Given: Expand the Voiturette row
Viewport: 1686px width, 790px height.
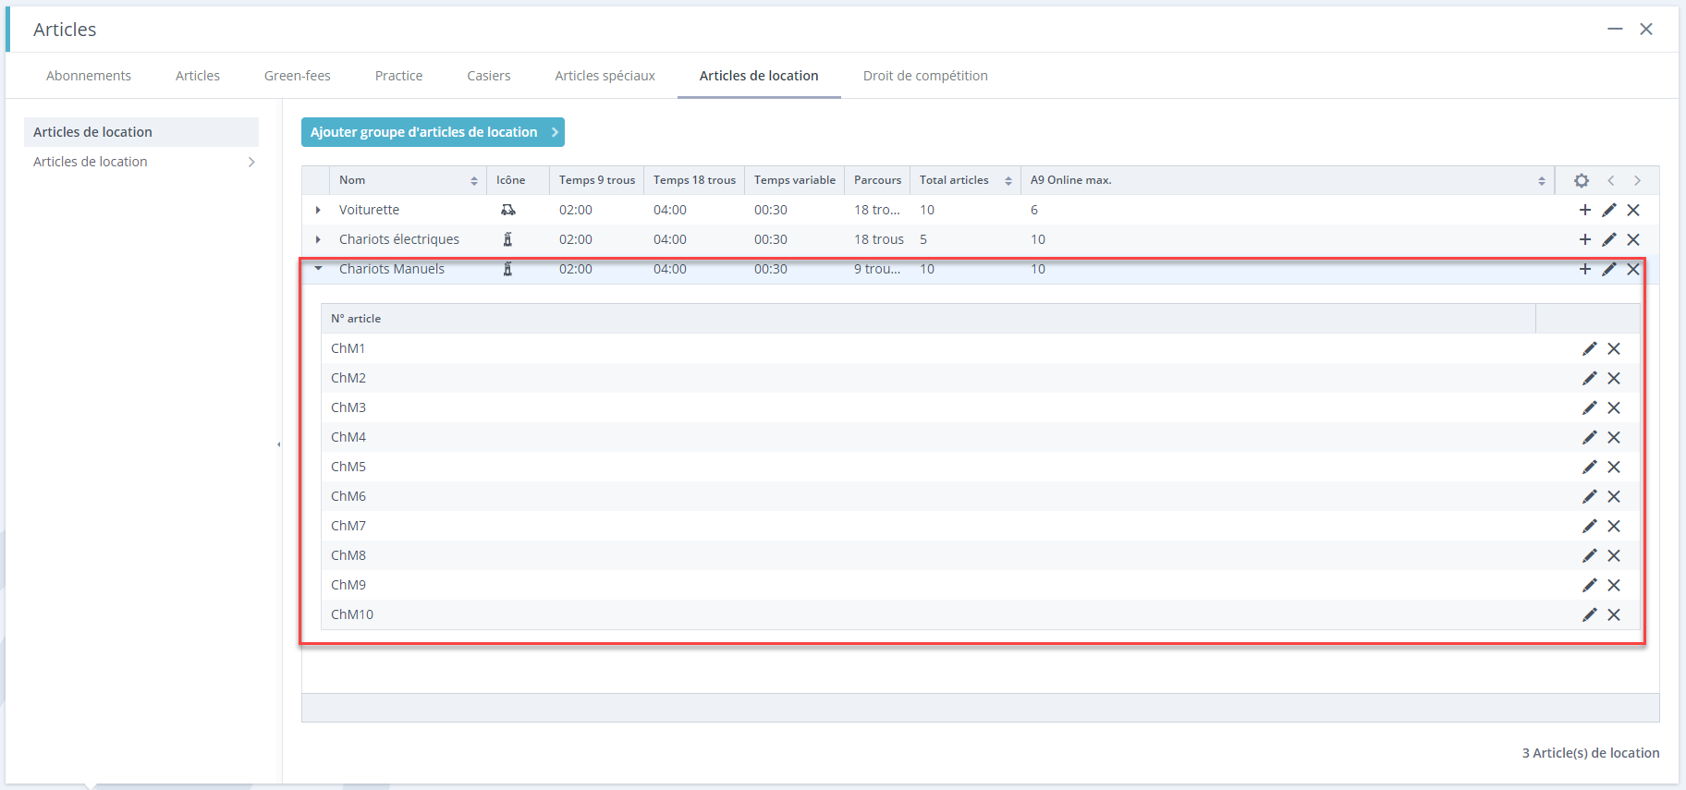Looking at the screenshot, I should click(x=318, y=210).
